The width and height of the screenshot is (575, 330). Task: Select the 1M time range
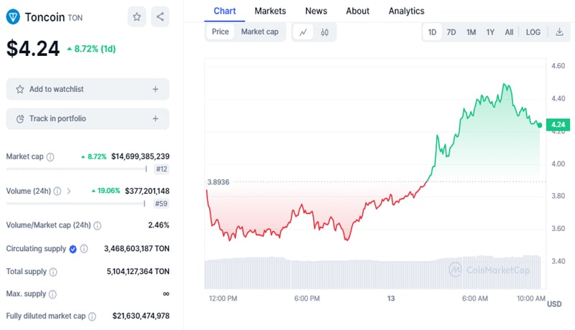tap(471, 32)
